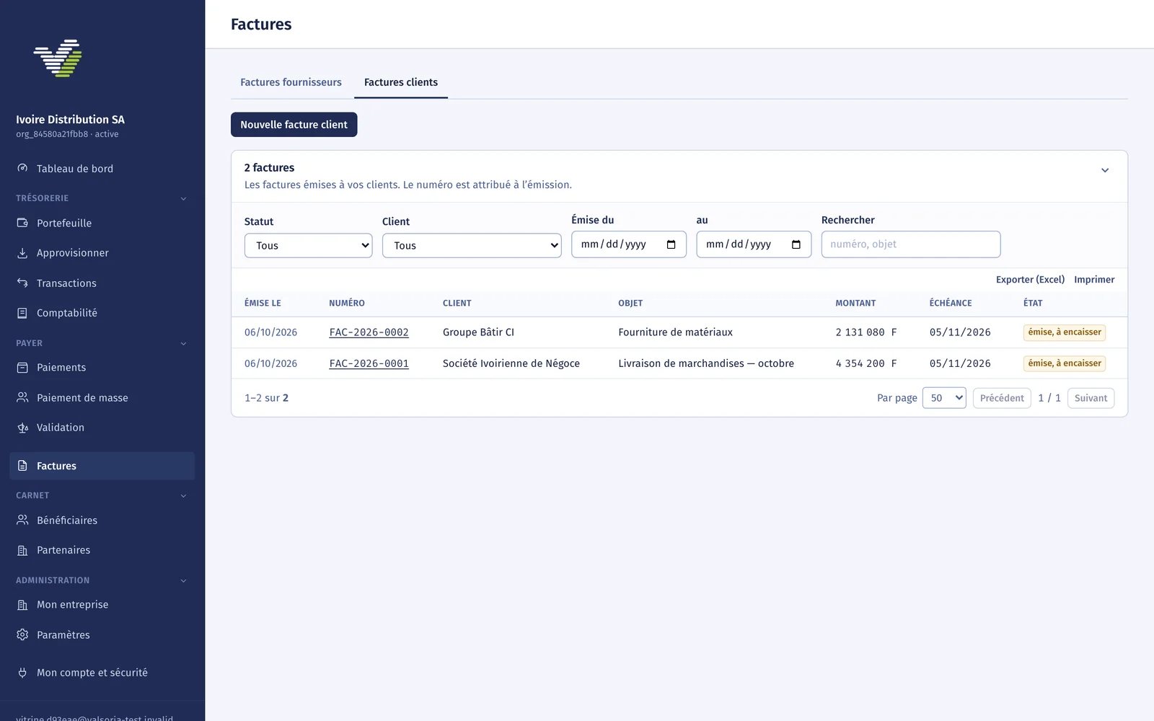Click the Partenaires building icon
Image resolution: width=1154 pixels, height=721 pixels.
point(22,550)
